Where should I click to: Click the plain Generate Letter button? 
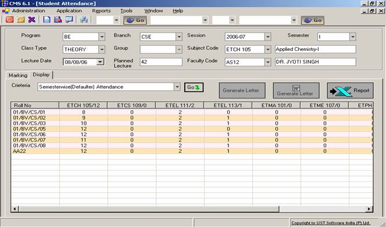(x=242, y=90)
